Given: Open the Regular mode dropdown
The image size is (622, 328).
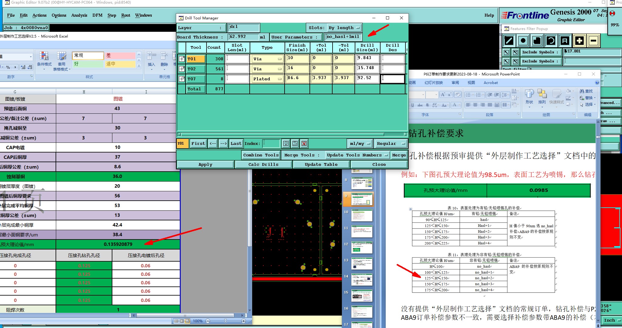Looking at the screenshot, I should tap(391, 143).
